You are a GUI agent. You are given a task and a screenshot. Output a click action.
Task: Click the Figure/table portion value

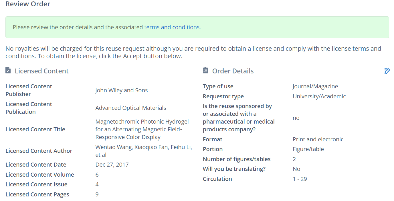coord(308,149)
